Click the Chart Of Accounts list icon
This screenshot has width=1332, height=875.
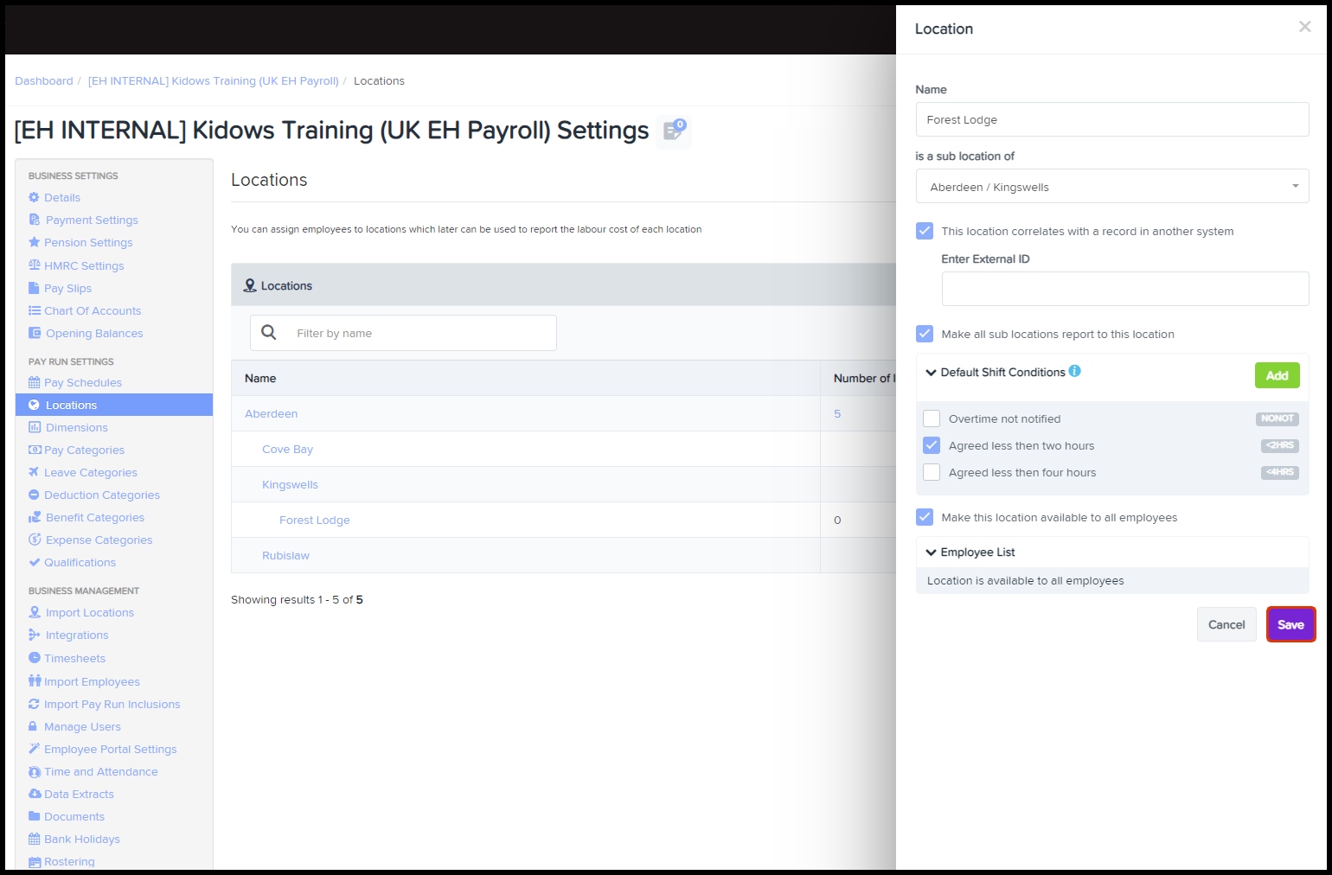[34, 310]
